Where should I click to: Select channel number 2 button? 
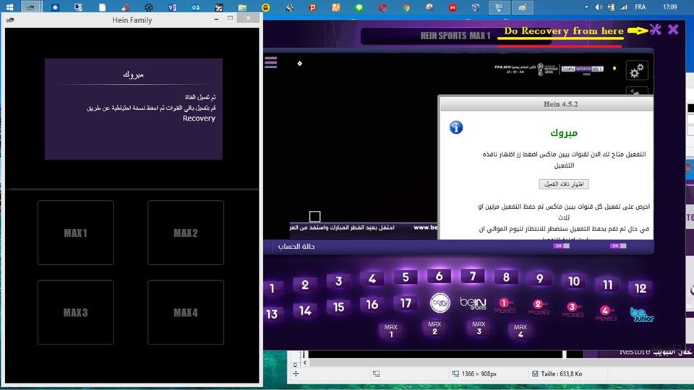click(x=305, y=285)
